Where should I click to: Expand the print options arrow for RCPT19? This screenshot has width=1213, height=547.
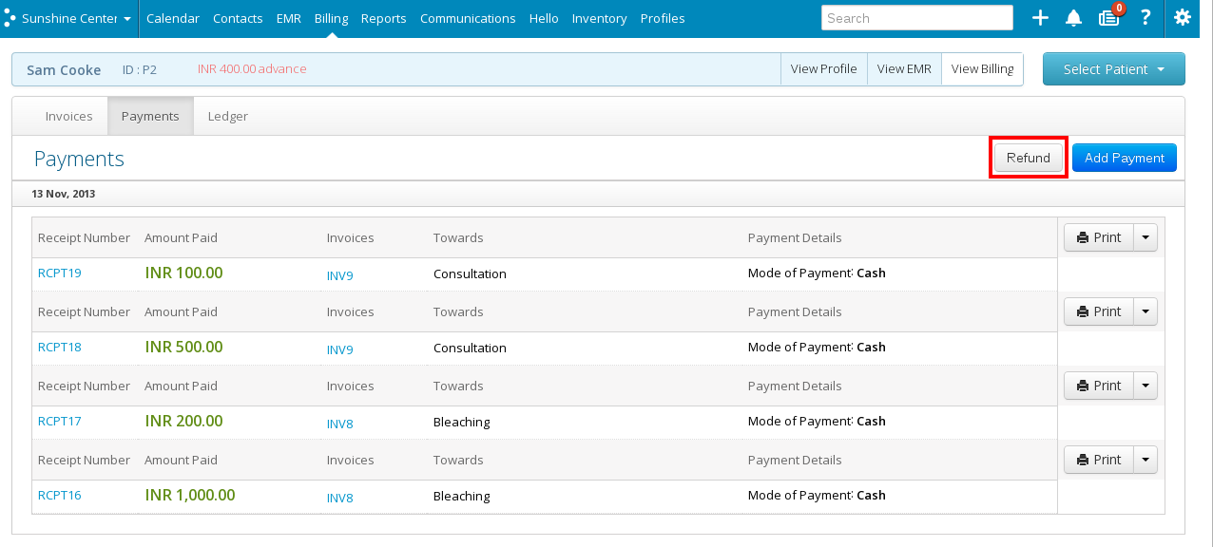tap(1146, 237)
